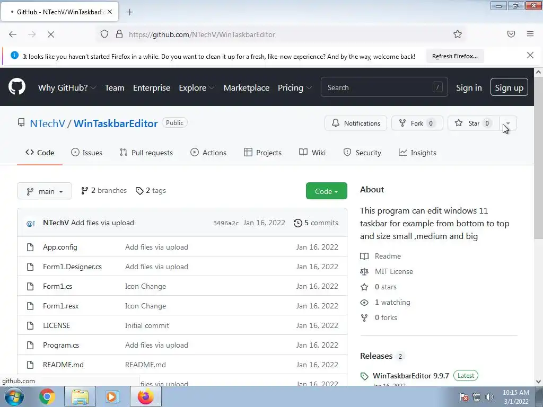Dismiss the Refresh Firefox notification bar

530,55
